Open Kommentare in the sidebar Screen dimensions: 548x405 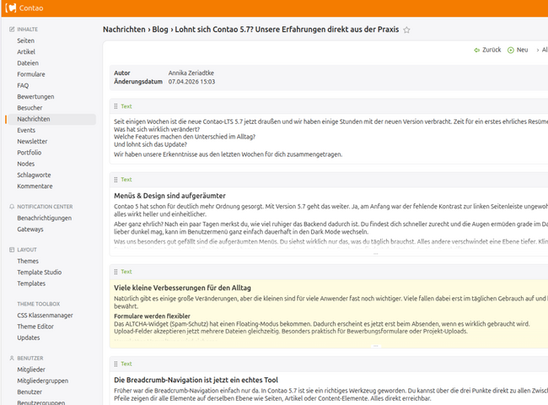coord(35,186)
